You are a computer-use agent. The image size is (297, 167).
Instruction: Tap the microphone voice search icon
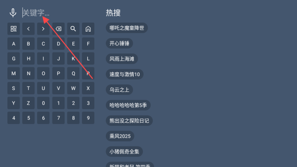click(x=13, y=13)
